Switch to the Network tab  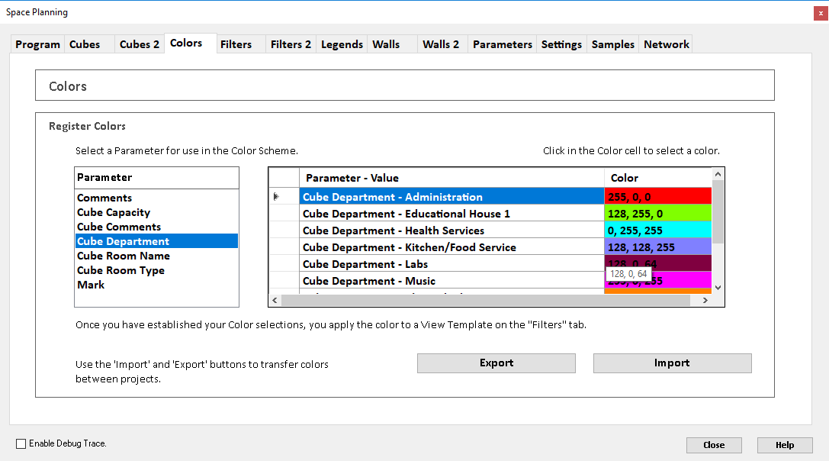pos(666,44)
